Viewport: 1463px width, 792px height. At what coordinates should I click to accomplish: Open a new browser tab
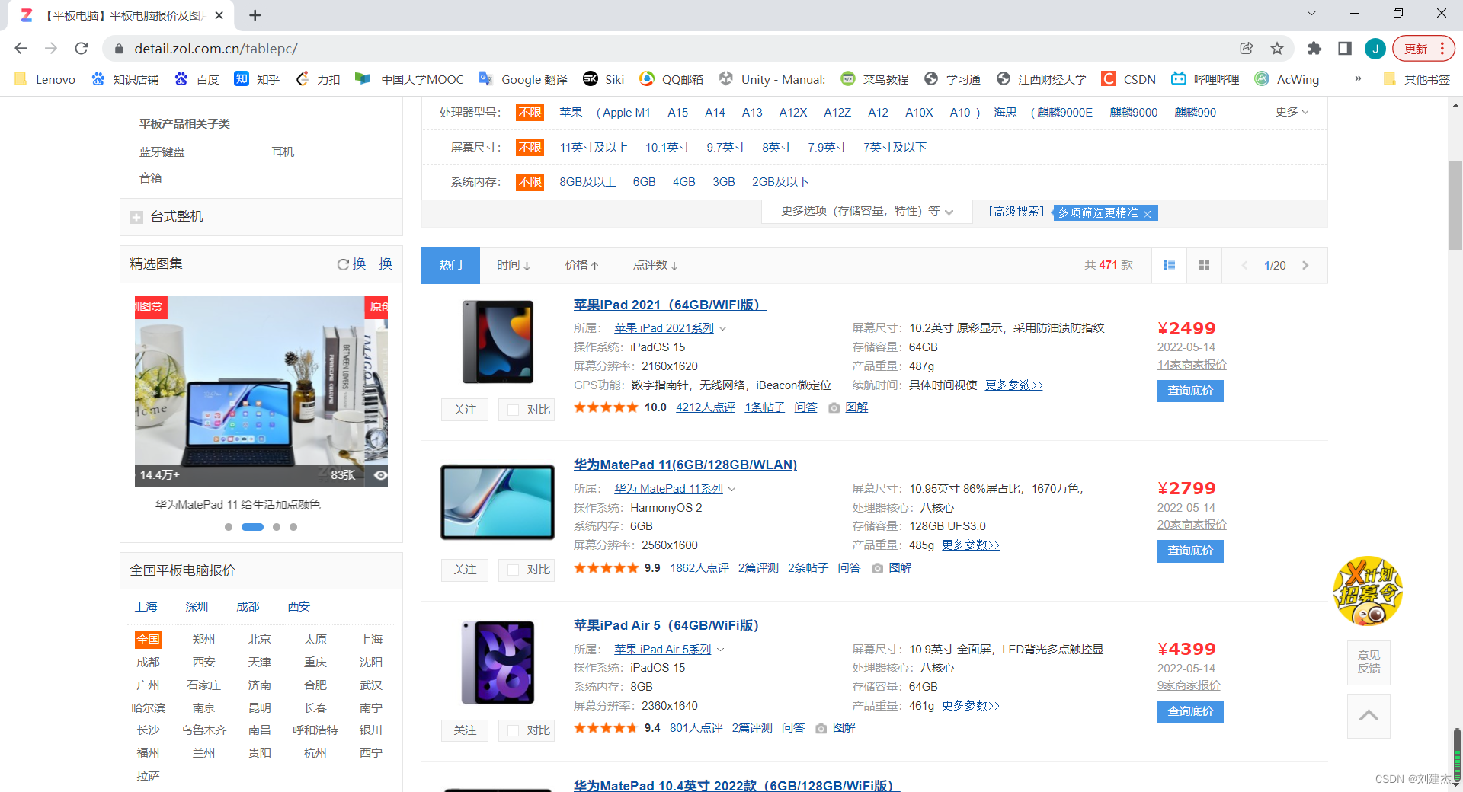click(x=255, y=15)
